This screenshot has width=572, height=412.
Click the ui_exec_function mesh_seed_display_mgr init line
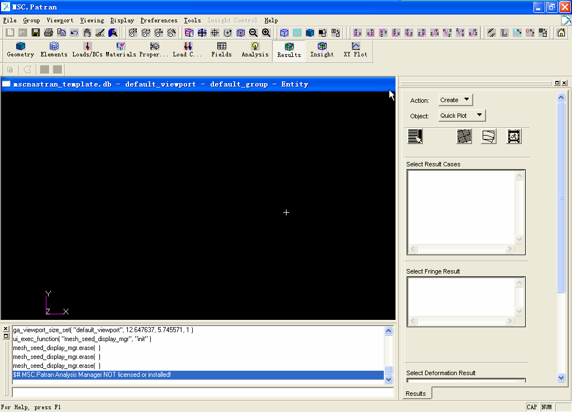click(82, 339)
